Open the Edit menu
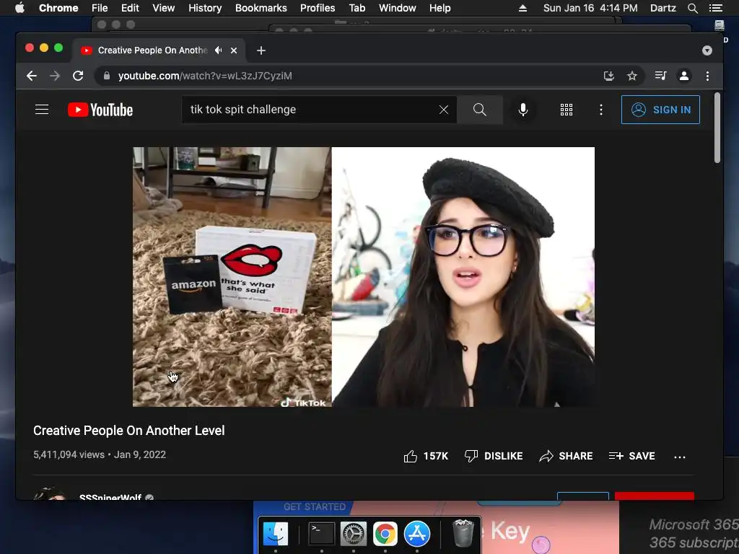The image size is (739, 554). click(130, 8)
